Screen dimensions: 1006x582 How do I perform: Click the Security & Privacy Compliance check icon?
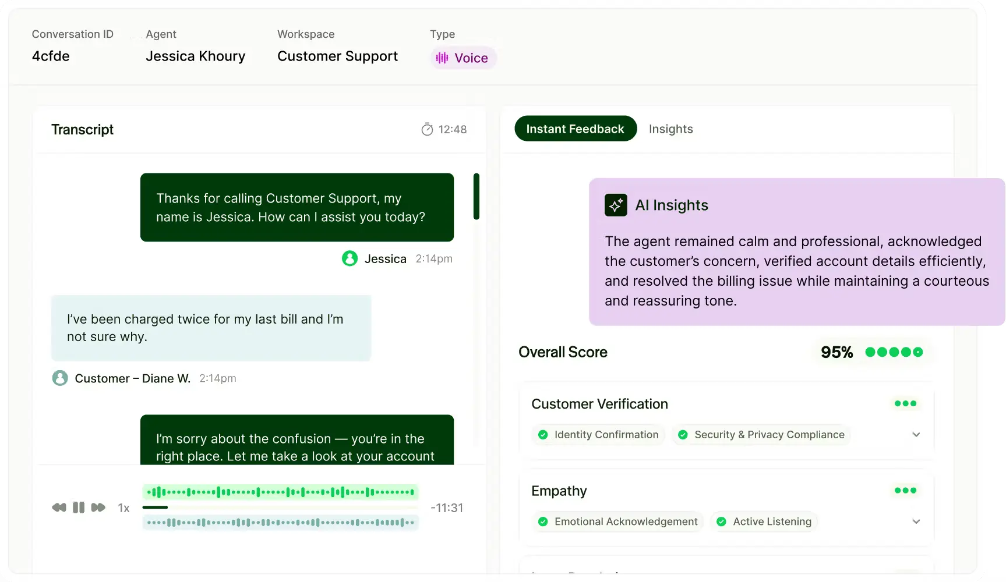[x=683, y=435]
